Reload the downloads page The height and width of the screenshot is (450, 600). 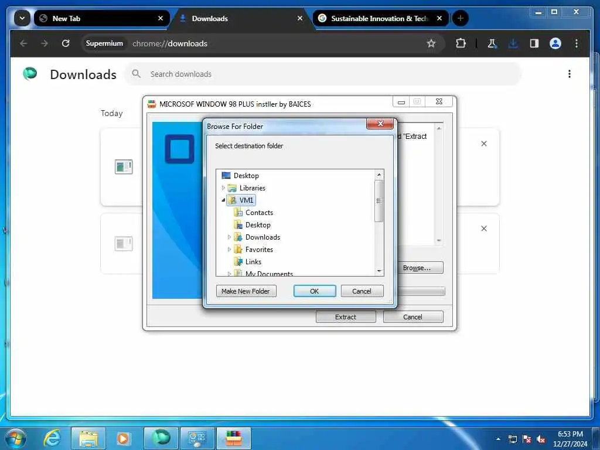[x=66, y=43]
